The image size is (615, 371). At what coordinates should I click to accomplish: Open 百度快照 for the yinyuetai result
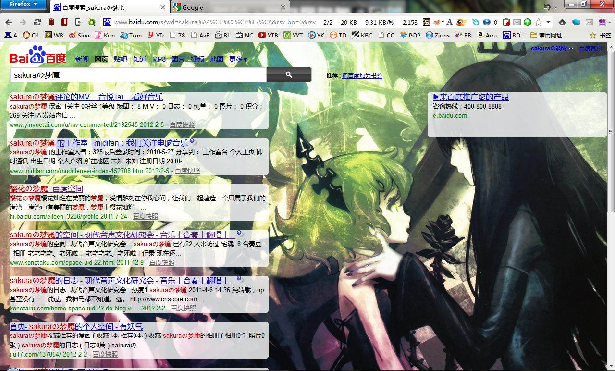point(182,124)
